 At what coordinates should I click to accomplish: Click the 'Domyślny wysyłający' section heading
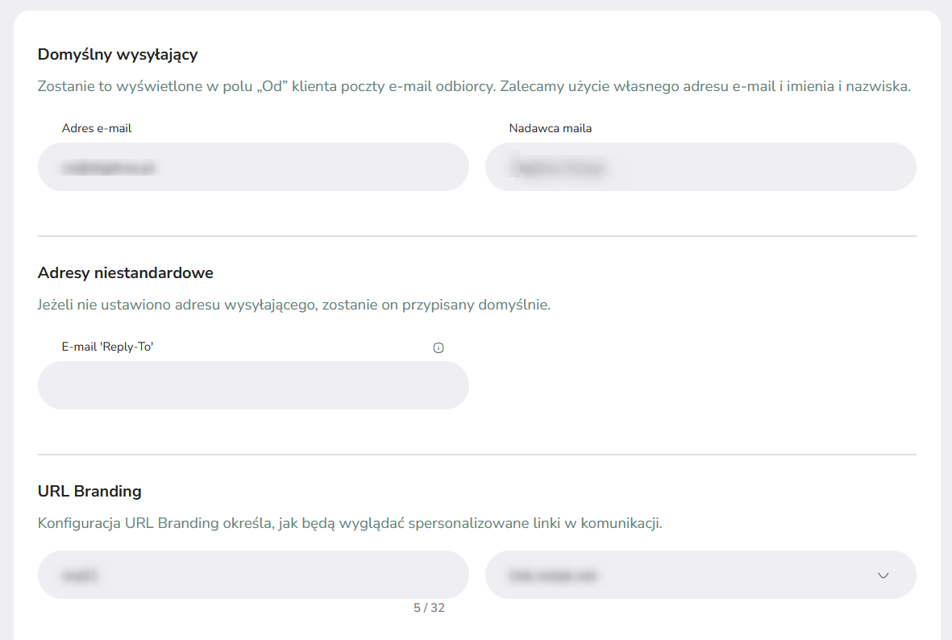118,55
